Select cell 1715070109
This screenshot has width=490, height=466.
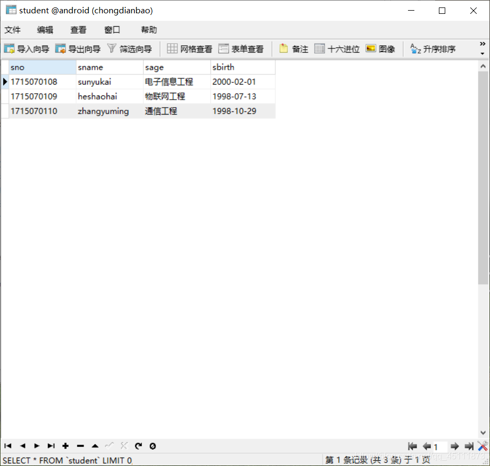point(43,96)
